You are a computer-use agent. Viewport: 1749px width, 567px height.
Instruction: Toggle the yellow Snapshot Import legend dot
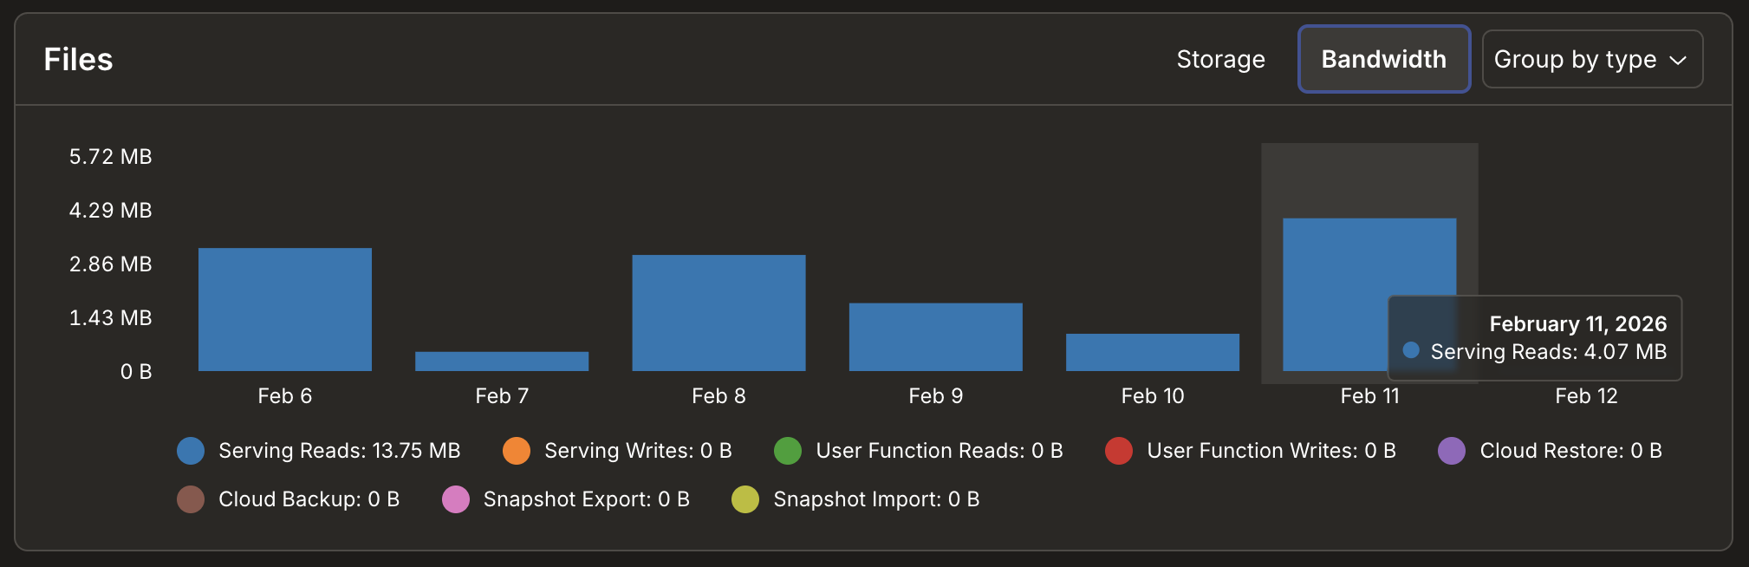(x=745, y=499)
